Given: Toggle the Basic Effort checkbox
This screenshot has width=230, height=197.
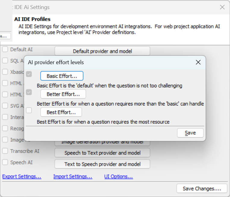Looking at the screenshot, I should click(x=29, y=74).
